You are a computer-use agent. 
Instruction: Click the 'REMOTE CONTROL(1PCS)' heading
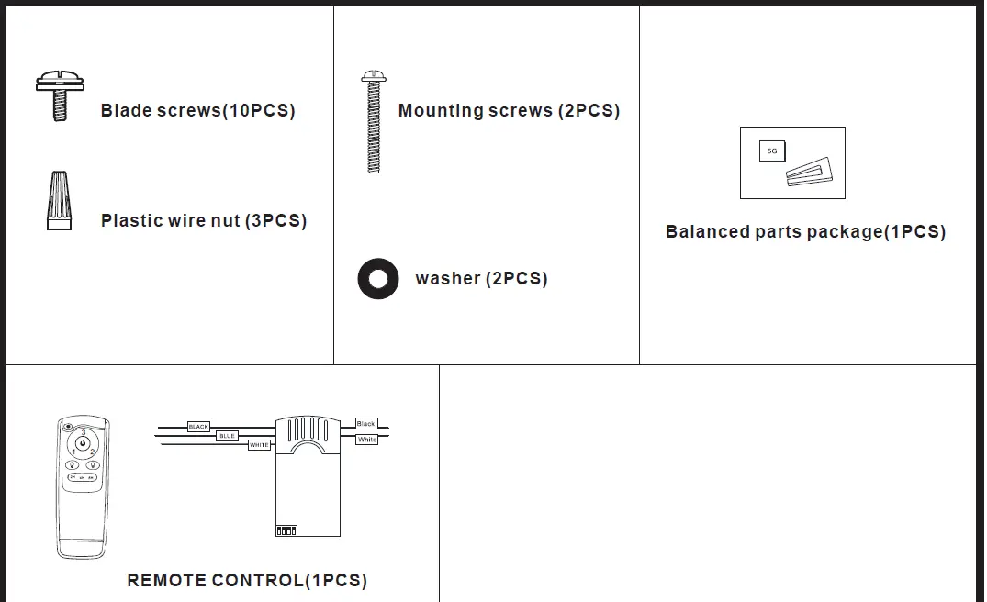coord(247,580)
